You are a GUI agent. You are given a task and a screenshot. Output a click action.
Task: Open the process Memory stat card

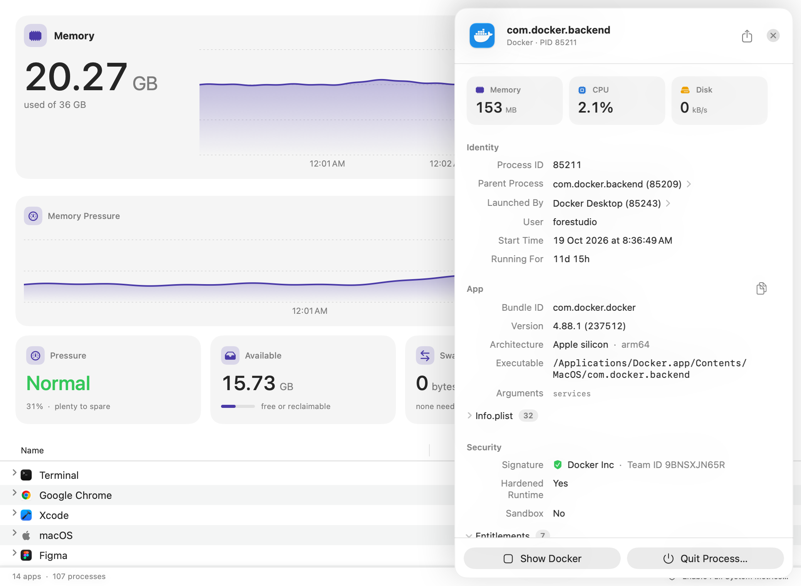[514, 100]
